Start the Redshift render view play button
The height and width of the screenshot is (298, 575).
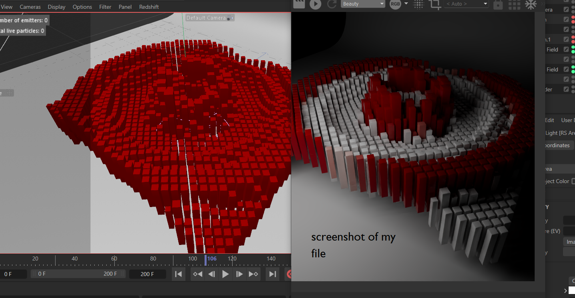(x=315, y=4)
